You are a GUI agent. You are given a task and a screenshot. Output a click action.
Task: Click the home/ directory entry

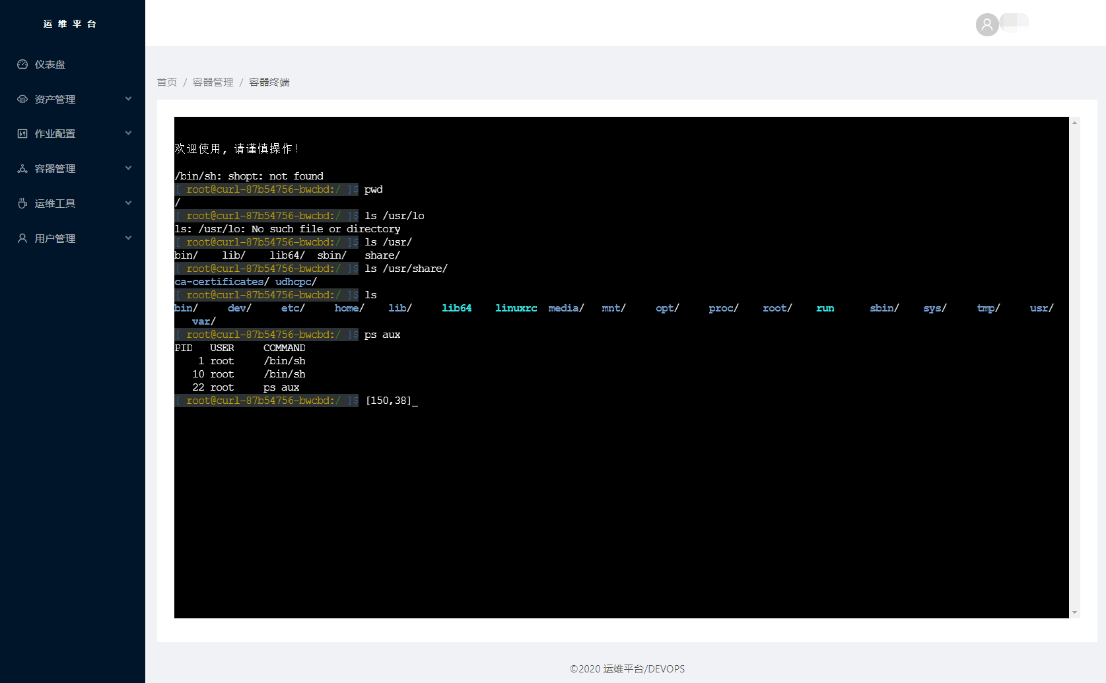click(349, 308)
